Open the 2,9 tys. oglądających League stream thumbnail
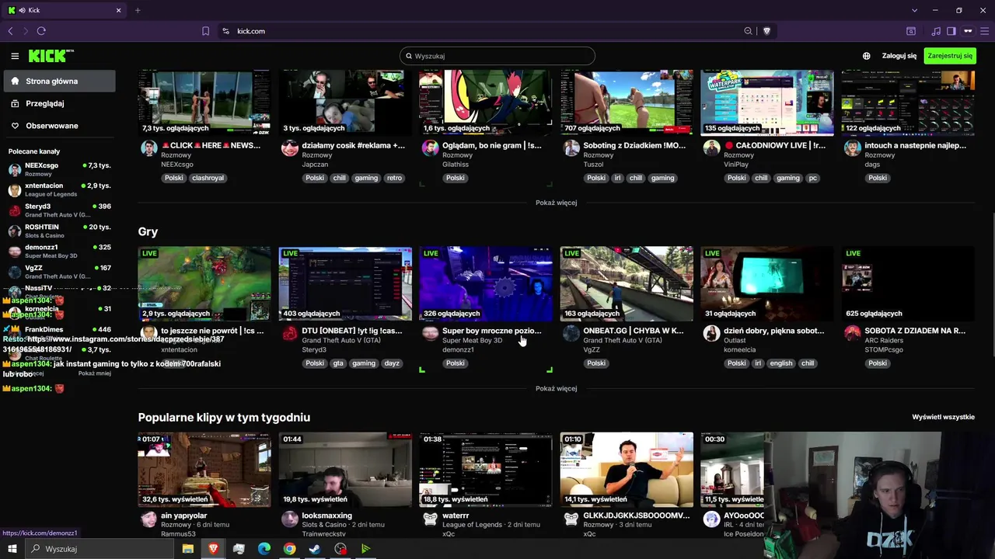This screenshot has height=559, width=995. [204, 283]
